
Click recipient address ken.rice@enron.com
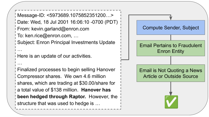[49, 36]
